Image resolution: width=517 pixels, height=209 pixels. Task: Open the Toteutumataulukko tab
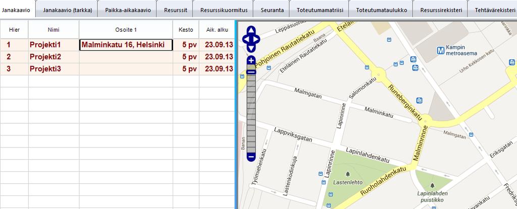pyautogui.click(x=382, y=10)
